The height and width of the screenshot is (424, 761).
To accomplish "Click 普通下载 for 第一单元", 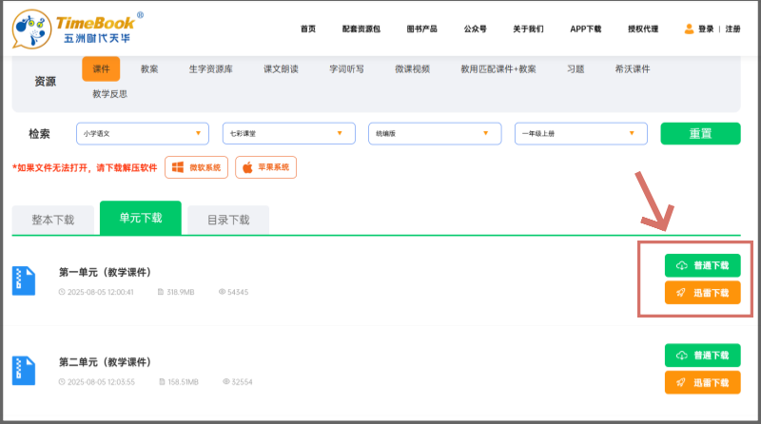I will pos(702,265).
